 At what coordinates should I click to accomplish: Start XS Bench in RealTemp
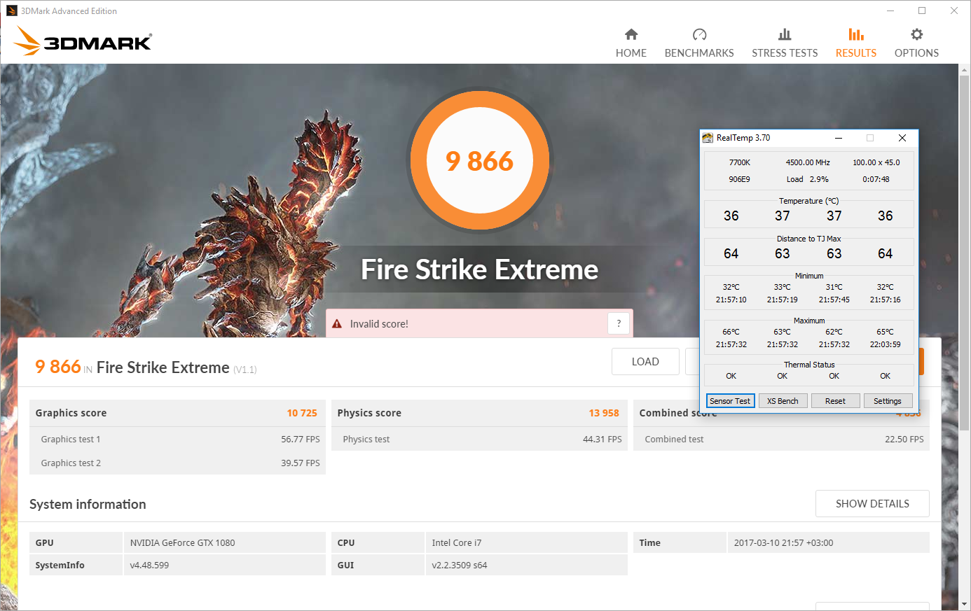point(783,401)
